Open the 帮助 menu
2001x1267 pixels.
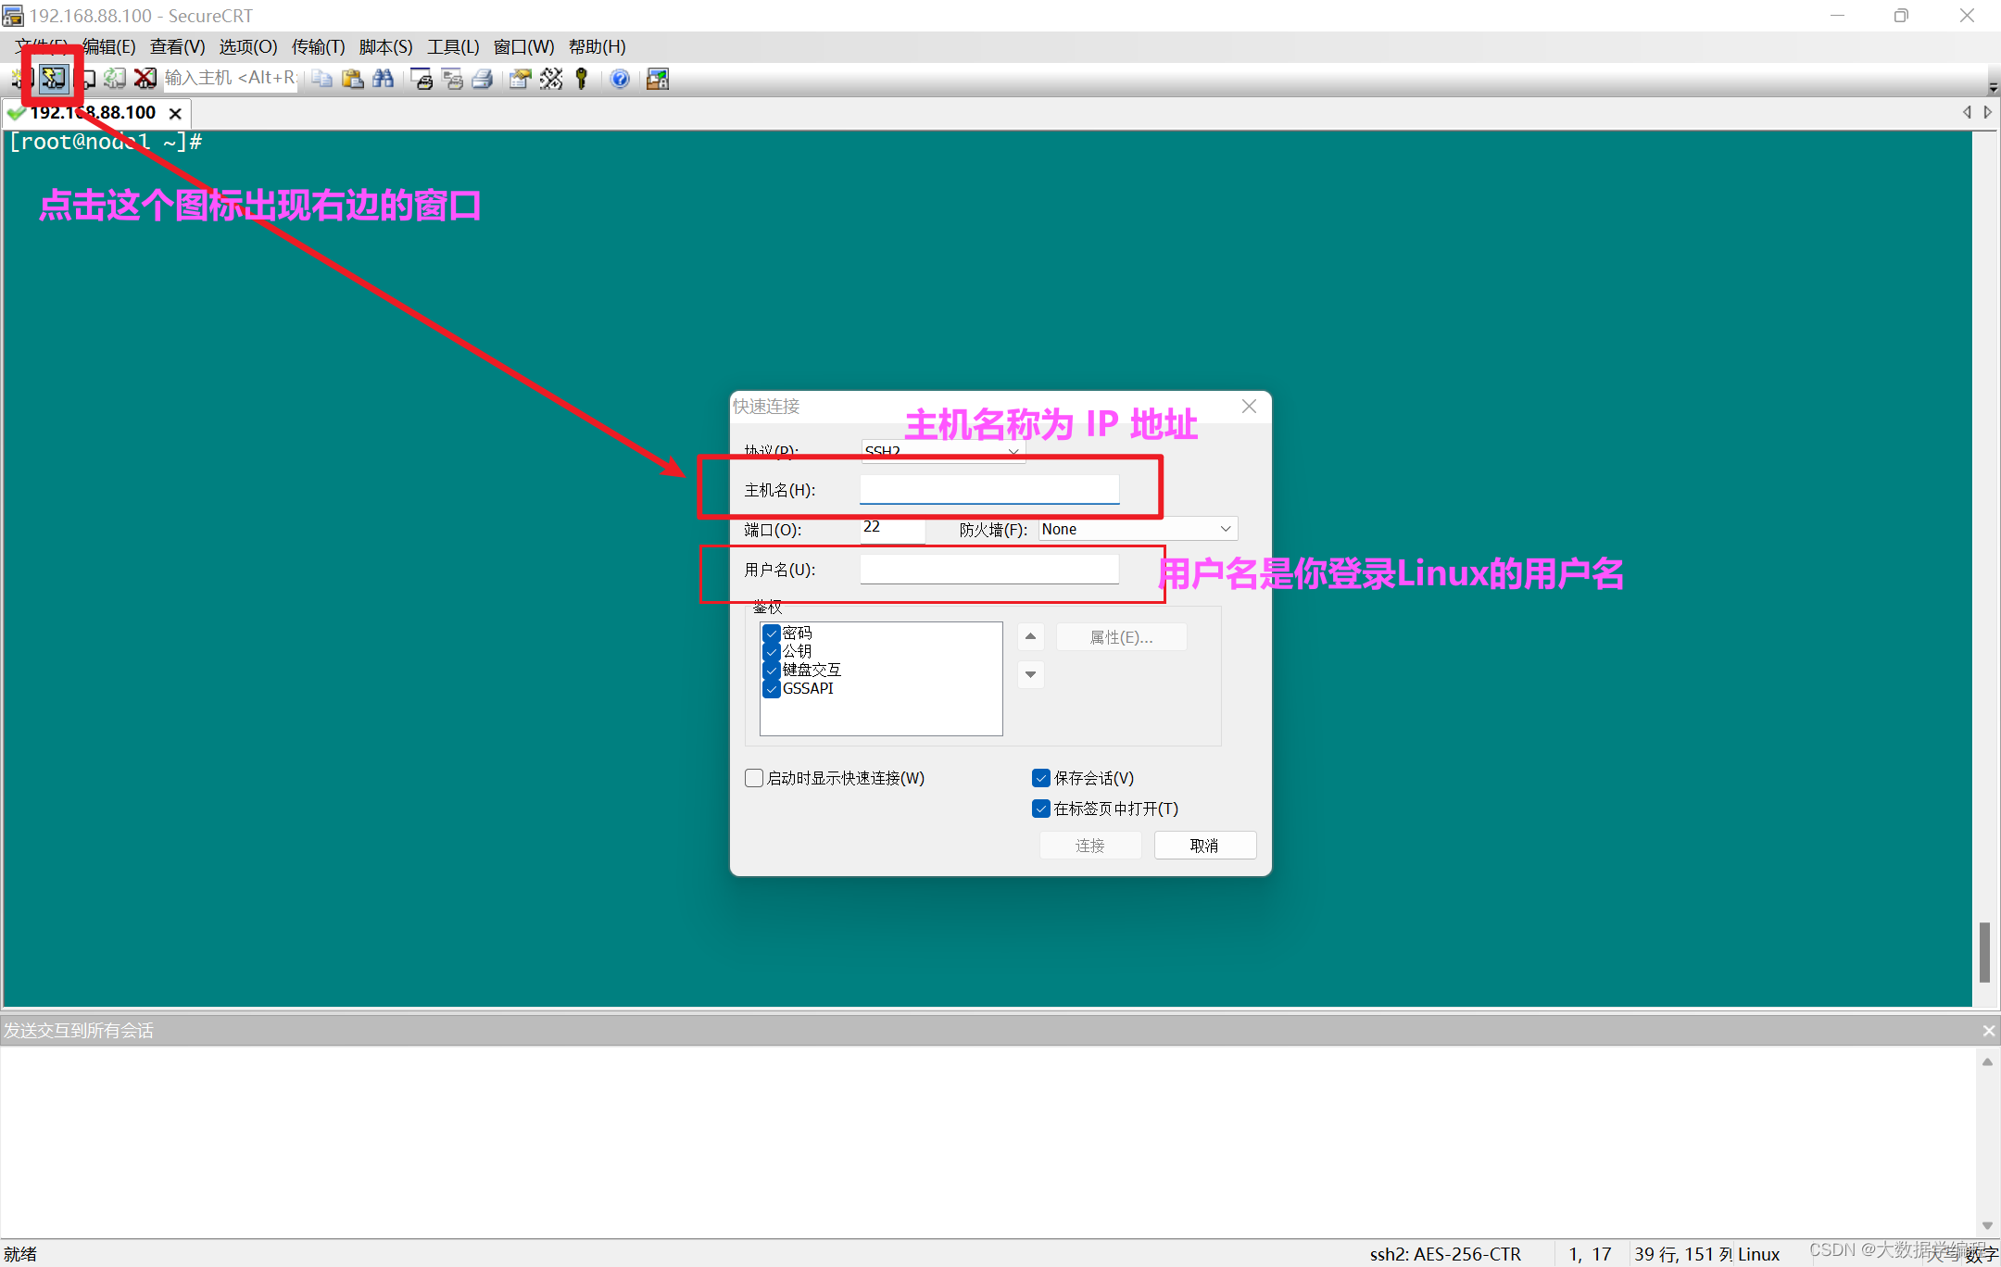point(597,46)
